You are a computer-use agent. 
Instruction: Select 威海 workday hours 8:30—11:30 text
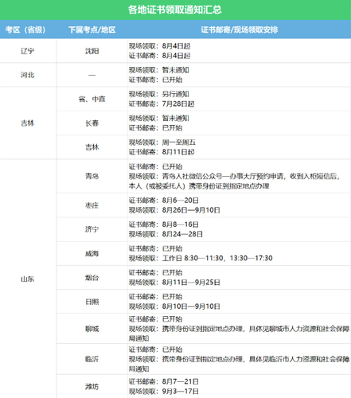pos(201,258)
